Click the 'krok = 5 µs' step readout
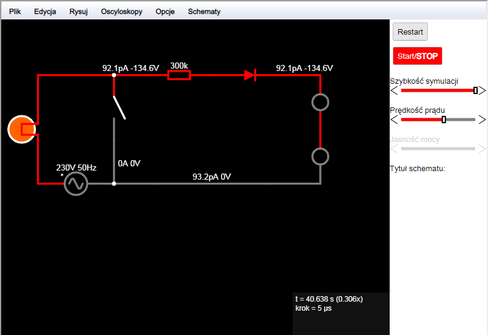This screenshot has width=488, height=335. [x=313, y=308]
